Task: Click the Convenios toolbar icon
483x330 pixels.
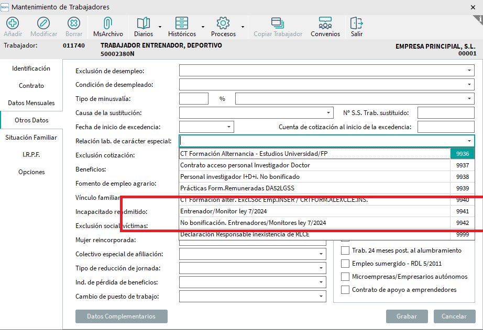Action: tap(325, 24)
